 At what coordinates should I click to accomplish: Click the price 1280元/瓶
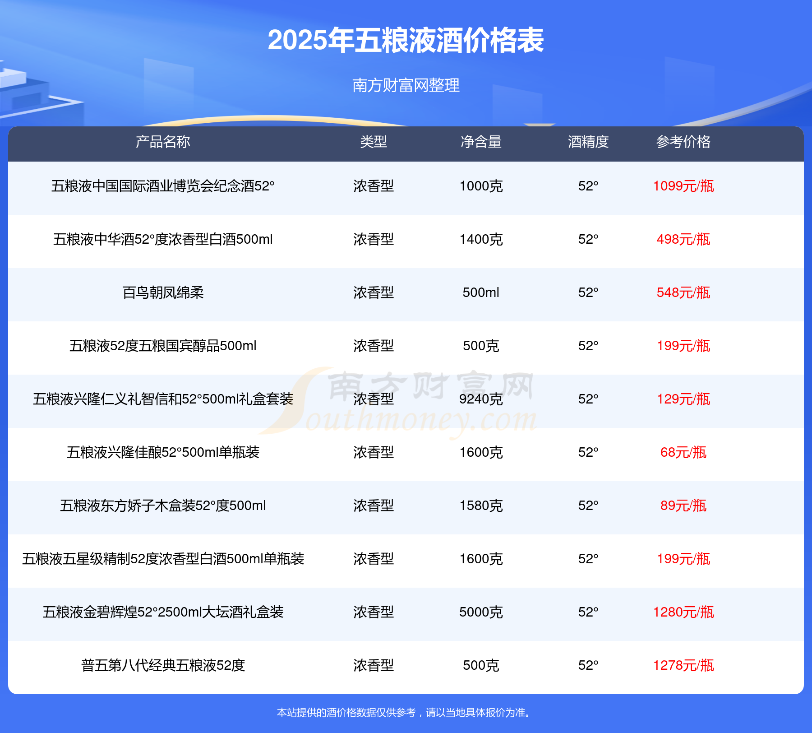click(683, 612)
